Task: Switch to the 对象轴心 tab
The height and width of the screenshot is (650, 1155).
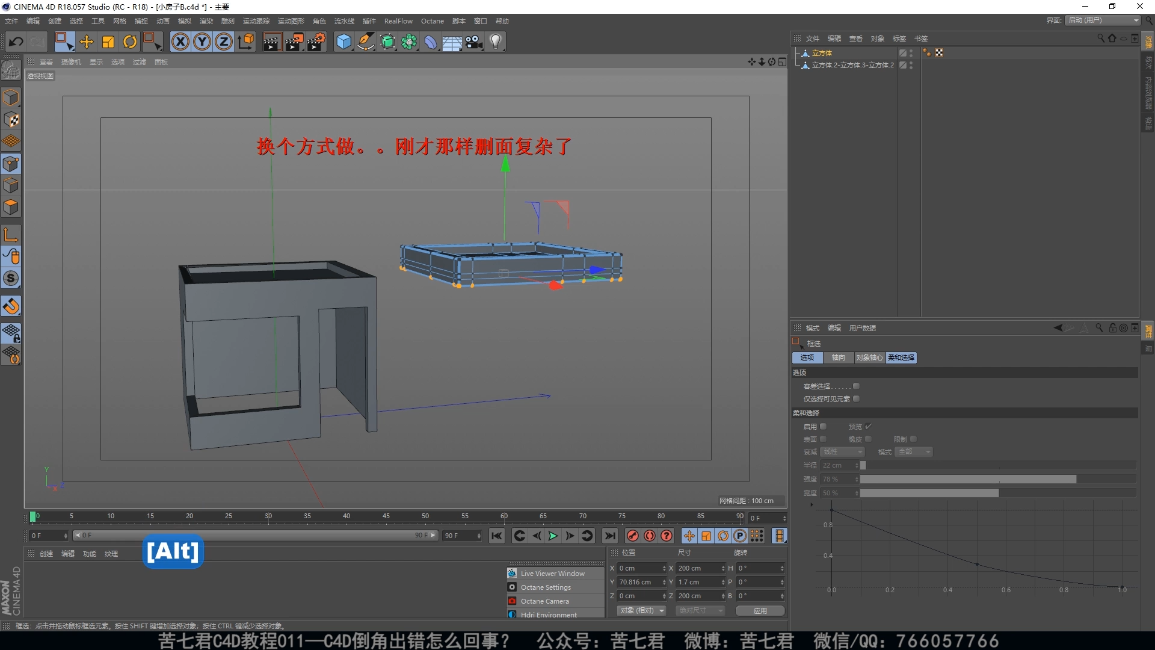Action: (869, 357)
